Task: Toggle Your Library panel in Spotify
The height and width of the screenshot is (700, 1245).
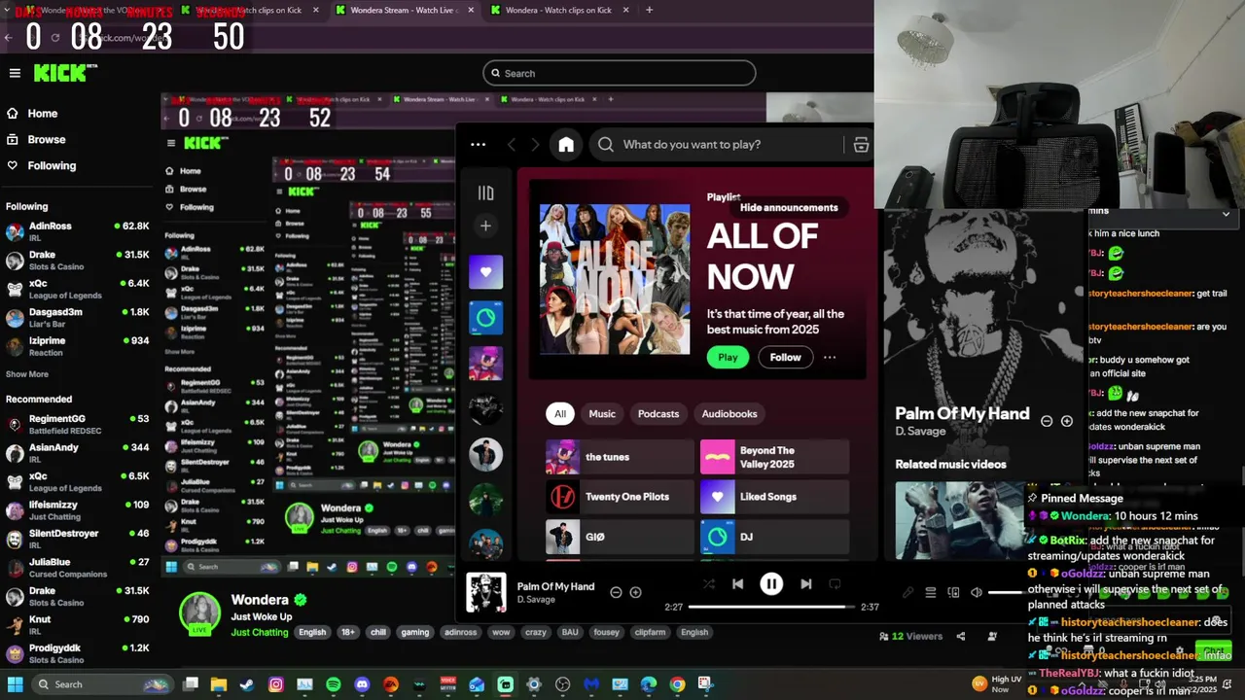Action: 485,192
